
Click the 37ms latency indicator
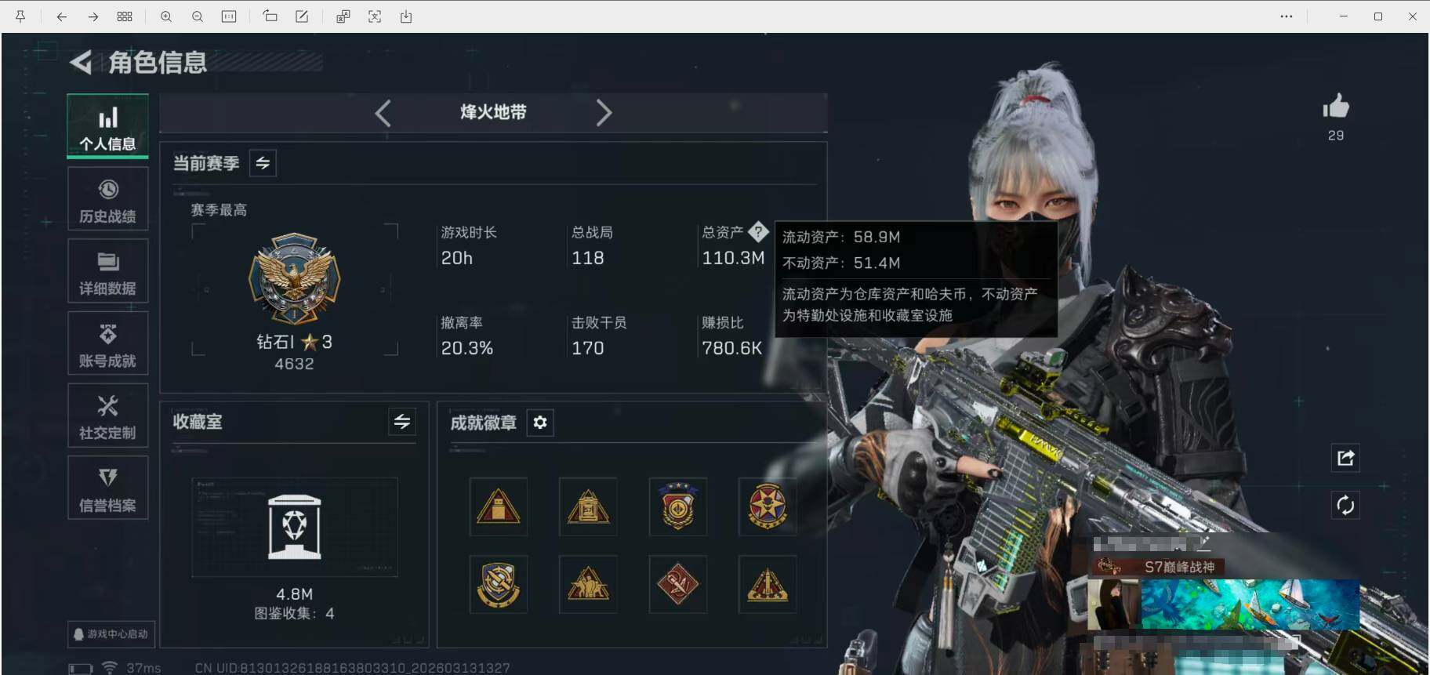(x=143, y=668)
